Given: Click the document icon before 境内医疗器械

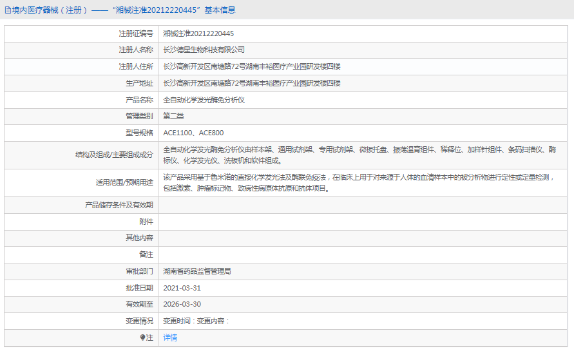Looking at the screenshot, I should click(8, 10).
